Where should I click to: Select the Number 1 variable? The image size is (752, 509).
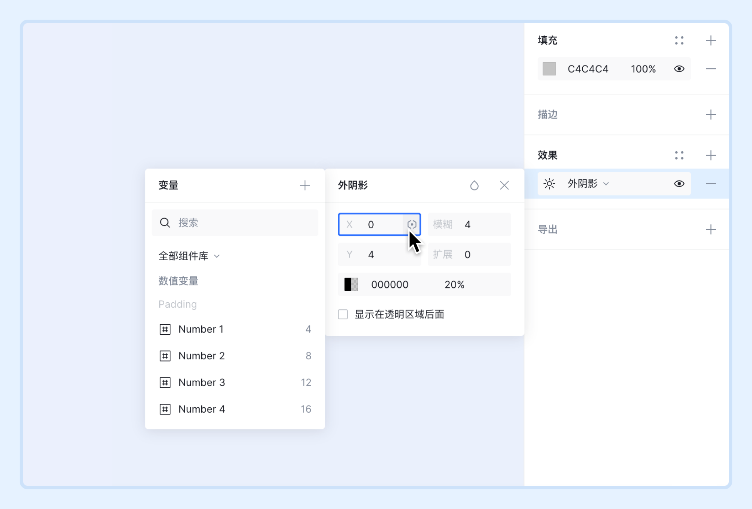click(235, 329)
